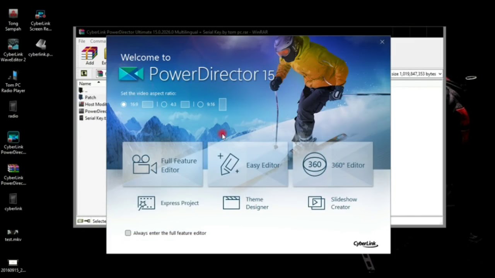Click the WinRAR status bar drive icon

(80, 221)
